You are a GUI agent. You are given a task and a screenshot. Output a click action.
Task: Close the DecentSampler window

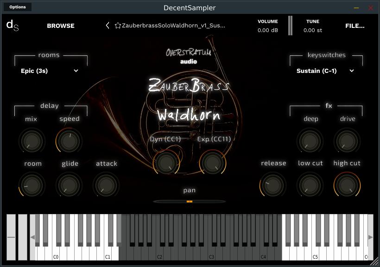pyautogui.click(x=371, y=8)
